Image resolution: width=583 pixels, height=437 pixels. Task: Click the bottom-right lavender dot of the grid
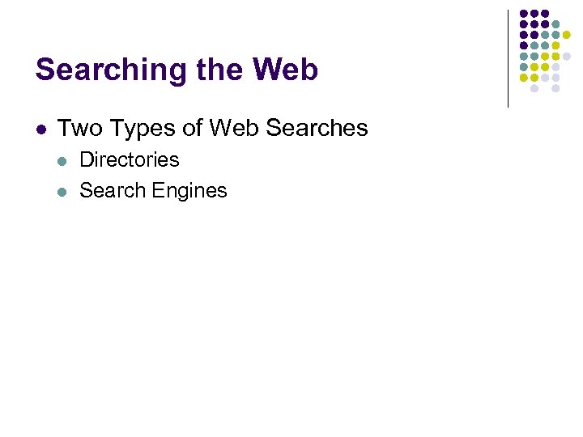click(x=555, y=87)
